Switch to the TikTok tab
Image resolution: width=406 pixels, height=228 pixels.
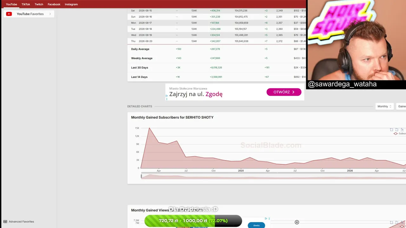point(26,4)
